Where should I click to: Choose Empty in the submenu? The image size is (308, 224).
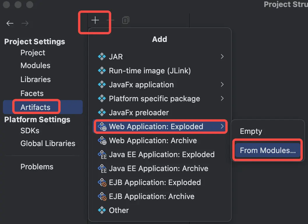(268, 131)
